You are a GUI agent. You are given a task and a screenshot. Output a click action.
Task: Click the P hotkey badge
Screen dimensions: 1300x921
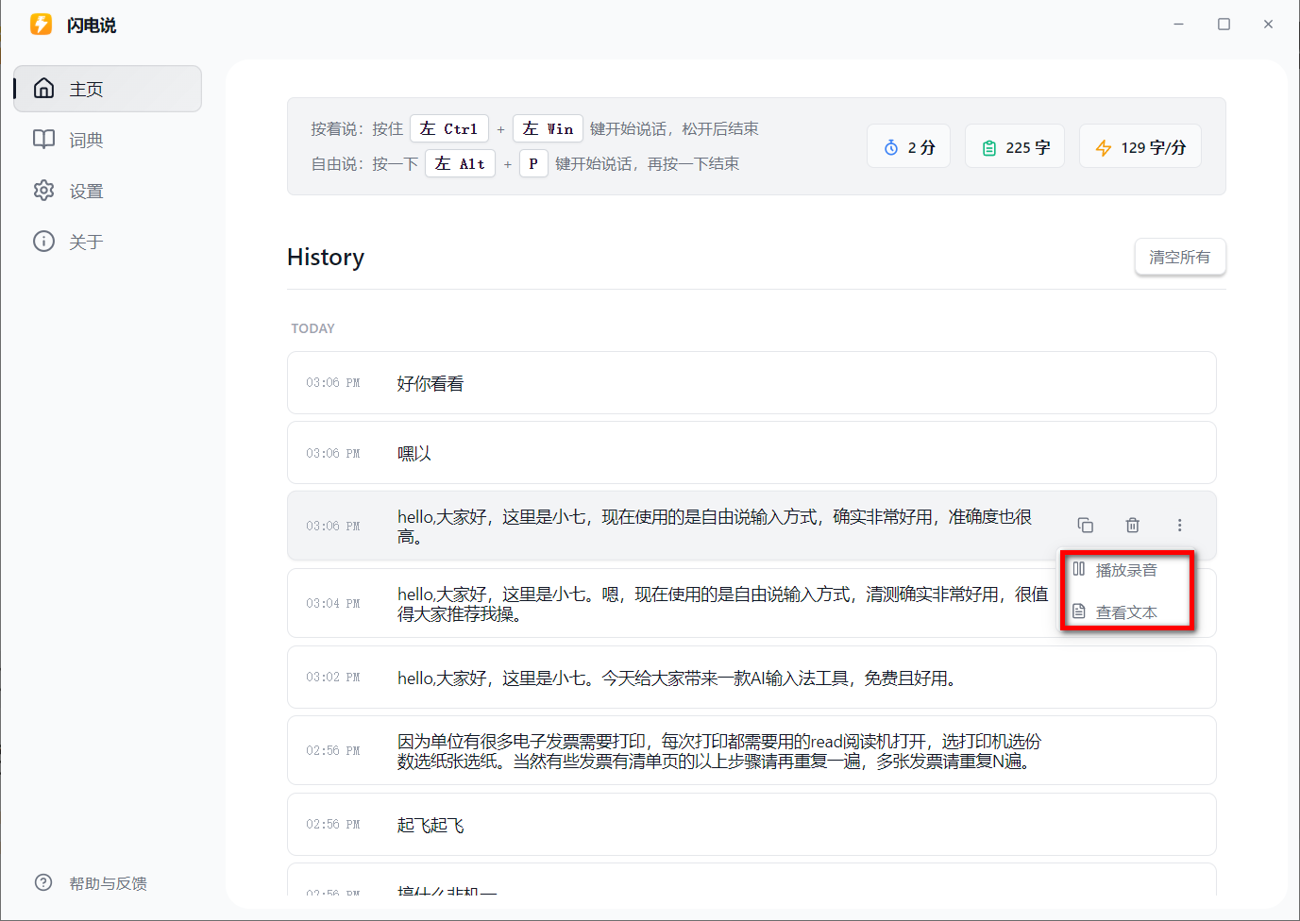533,162
